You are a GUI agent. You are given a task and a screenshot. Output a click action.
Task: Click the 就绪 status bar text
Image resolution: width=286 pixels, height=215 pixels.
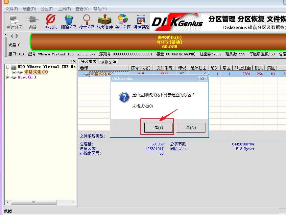pyautogui.click(x=8, y=211)
